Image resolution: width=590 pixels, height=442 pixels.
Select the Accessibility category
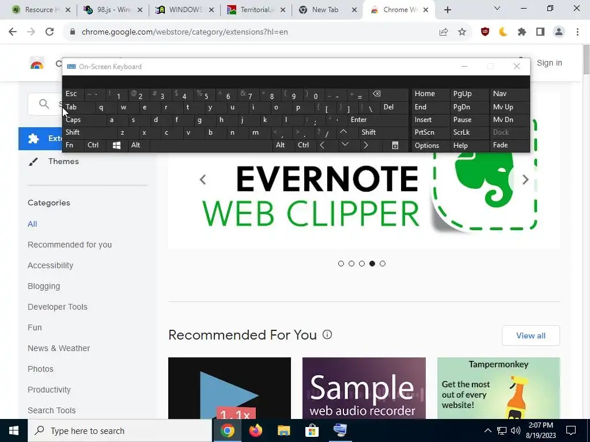pos(51,265)
